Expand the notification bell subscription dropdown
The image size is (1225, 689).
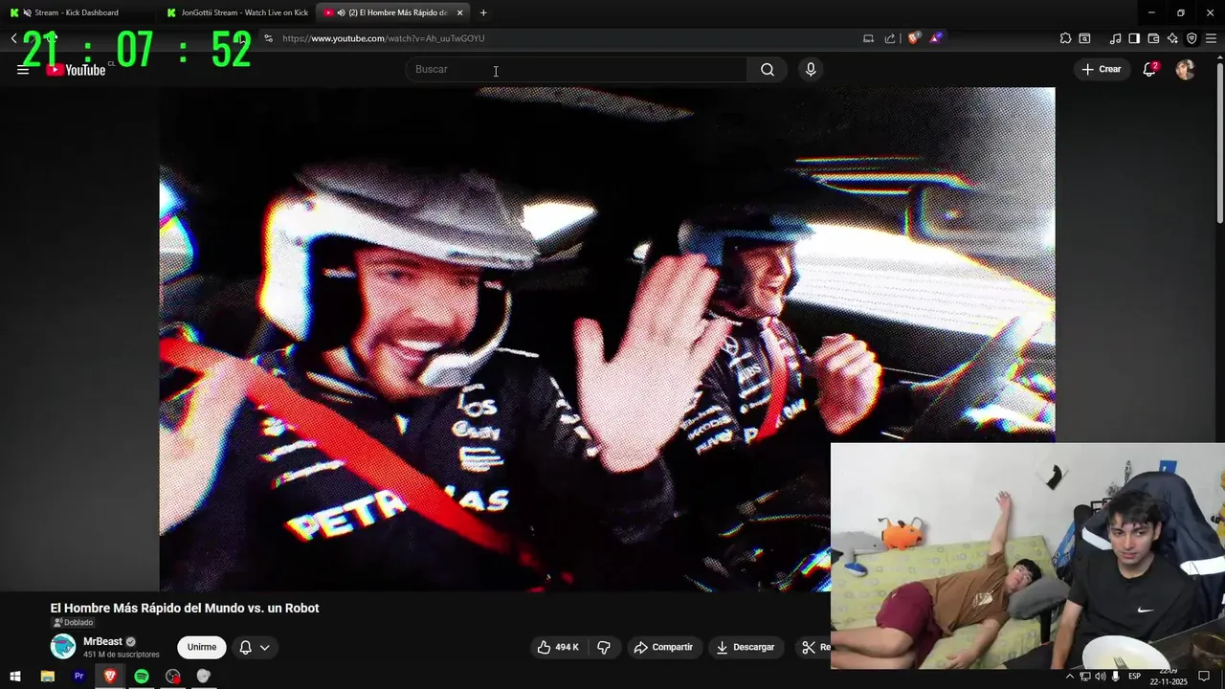coord(255,647)
